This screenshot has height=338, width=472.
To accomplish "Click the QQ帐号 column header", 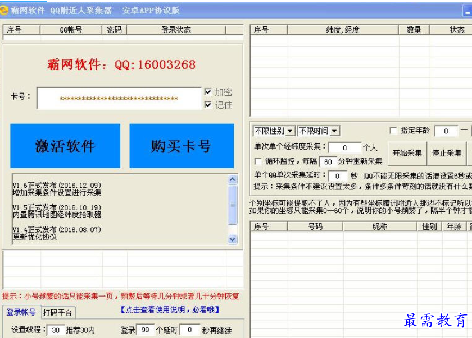I will 71,30.
